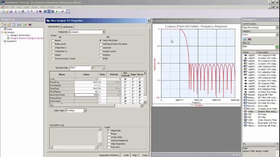The image size is (280, 157).
Task: Click the Undo arrow in main toolbar
Action: coord(28,11)
